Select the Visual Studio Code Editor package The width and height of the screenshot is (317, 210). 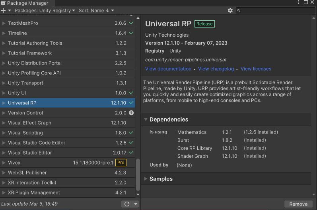68,143
